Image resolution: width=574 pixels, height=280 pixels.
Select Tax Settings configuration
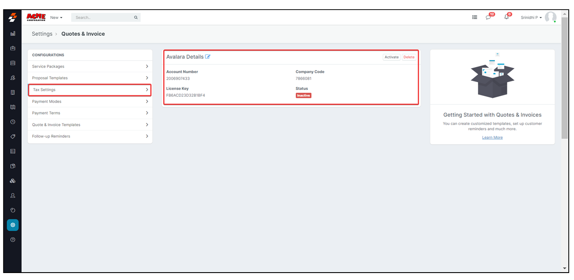(90, 90)
